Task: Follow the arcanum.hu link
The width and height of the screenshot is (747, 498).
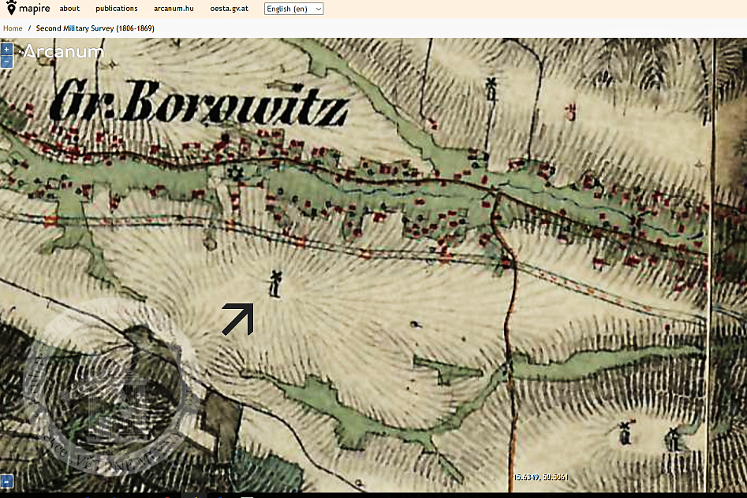Action: pyautogui.click(x=174, y=9)
